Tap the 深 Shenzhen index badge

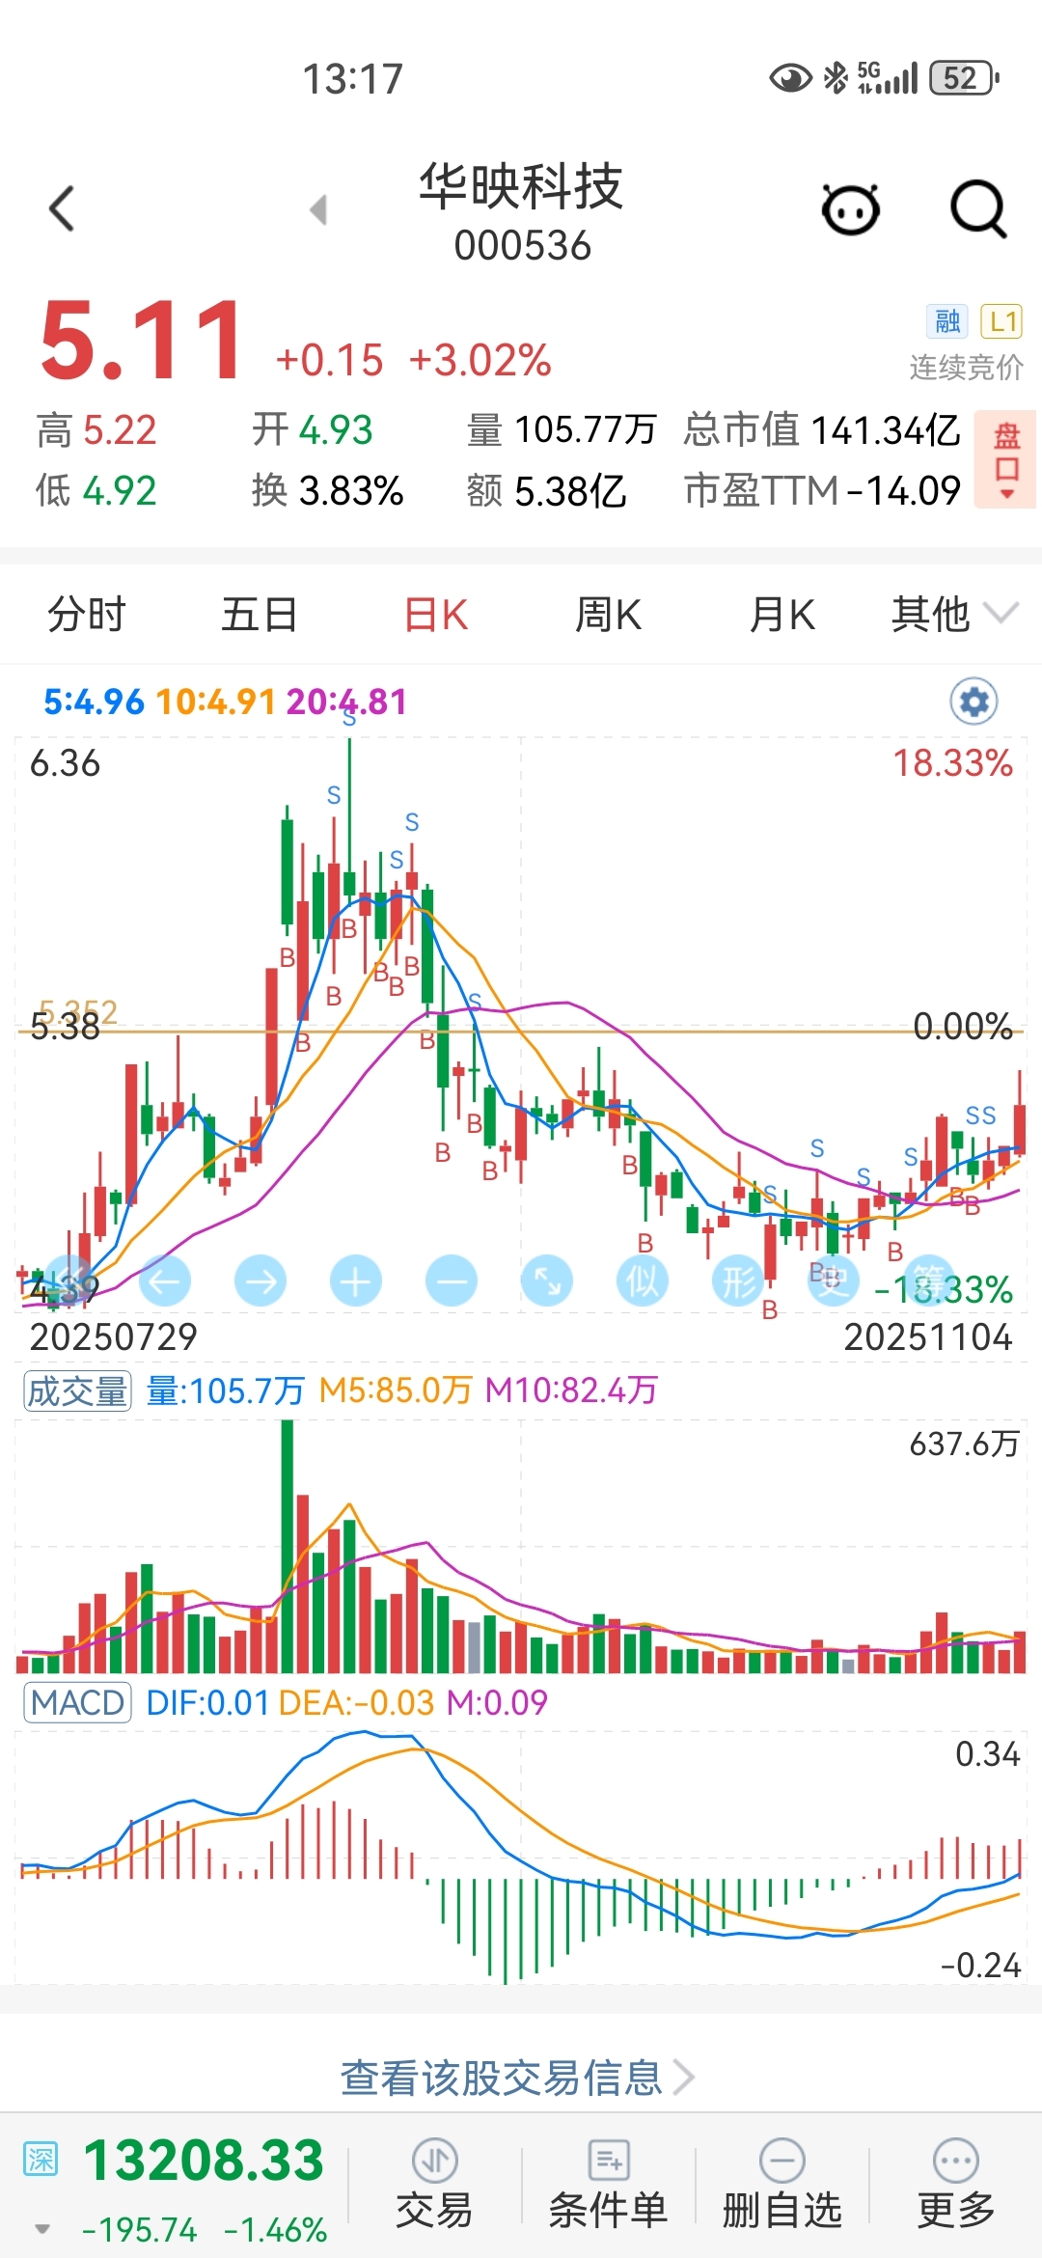tap(41, 2159)
